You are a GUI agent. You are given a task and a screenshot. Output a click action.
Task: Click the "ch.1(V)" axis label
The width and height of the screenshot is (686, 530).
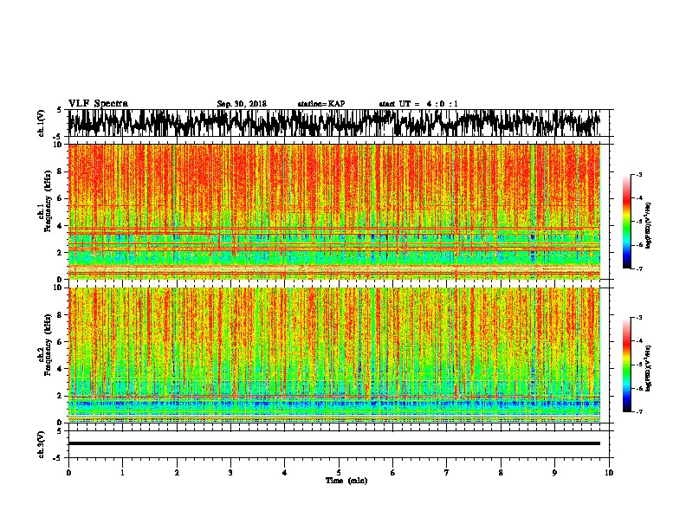[41, 123]
